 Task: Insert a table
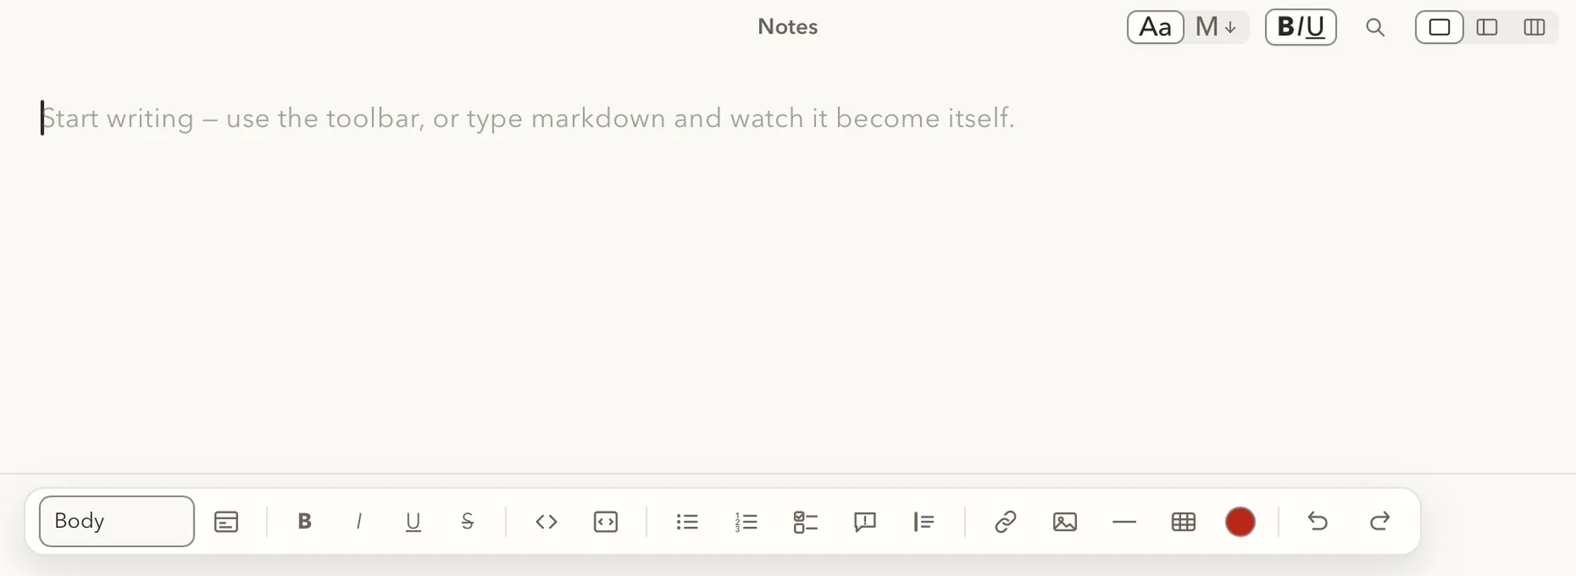pos(1184,522)
